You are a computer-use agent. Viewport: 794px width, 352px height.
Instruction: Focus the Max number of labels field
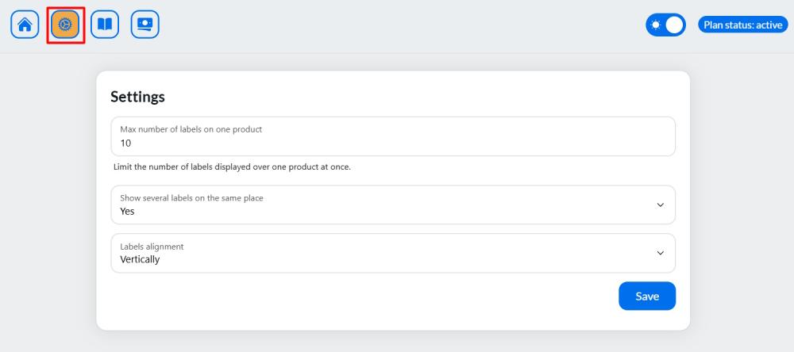393,136
